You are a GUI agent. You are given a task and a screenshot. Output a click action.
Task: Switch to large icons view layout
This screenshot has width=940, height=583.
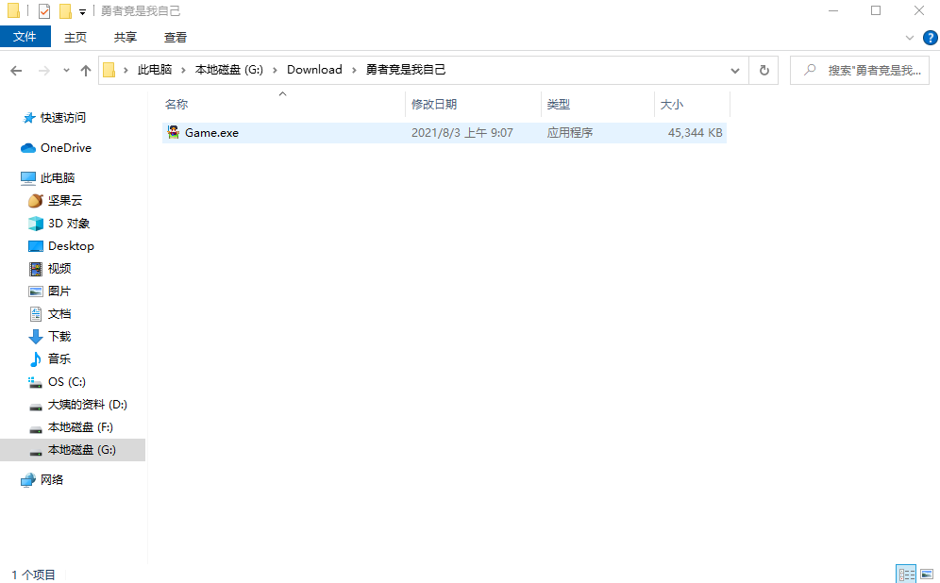tap(927, 574)
